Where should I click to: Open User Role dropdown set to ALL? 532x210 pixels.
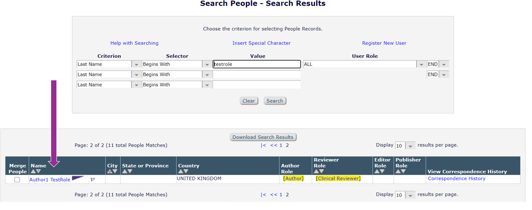[421, 64]
